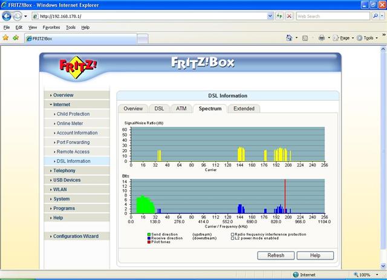Image resolution: width=387 pixels, height=280 pixels.
Task: Switch to the DSL tab
Action: [159, 109]
